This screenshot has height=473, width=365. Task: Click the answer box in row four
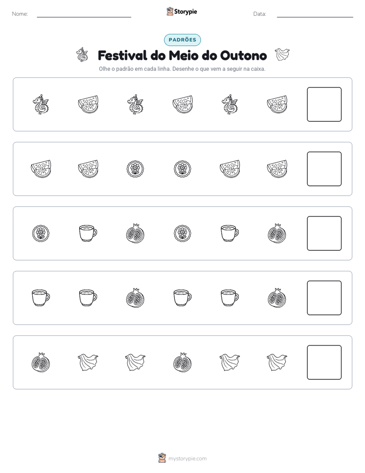coord(324,298)
